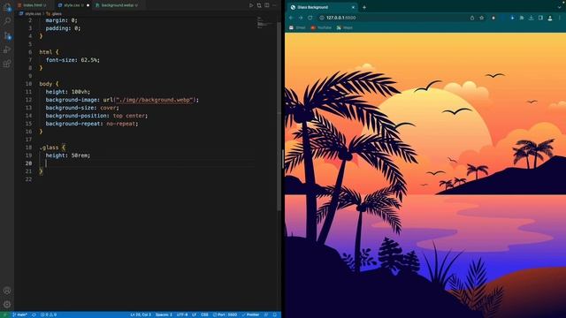
Task: Click 'cover' value of background-size
Action: 108,108
